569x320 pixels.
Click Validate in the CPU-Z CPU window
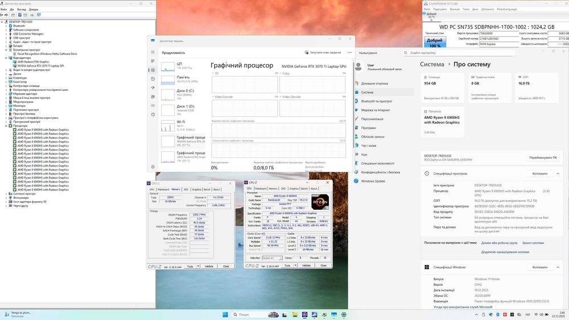306,265
